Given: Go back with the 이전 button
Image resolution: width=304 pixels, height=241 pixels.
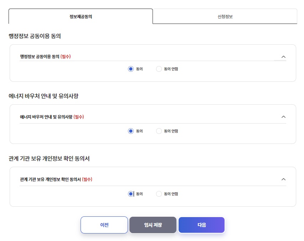Looking at the screenshot, I should (104, 225).
